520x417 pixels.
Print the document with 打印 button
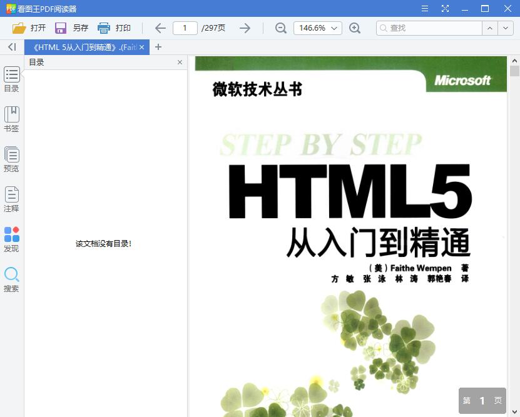point(114,28)
